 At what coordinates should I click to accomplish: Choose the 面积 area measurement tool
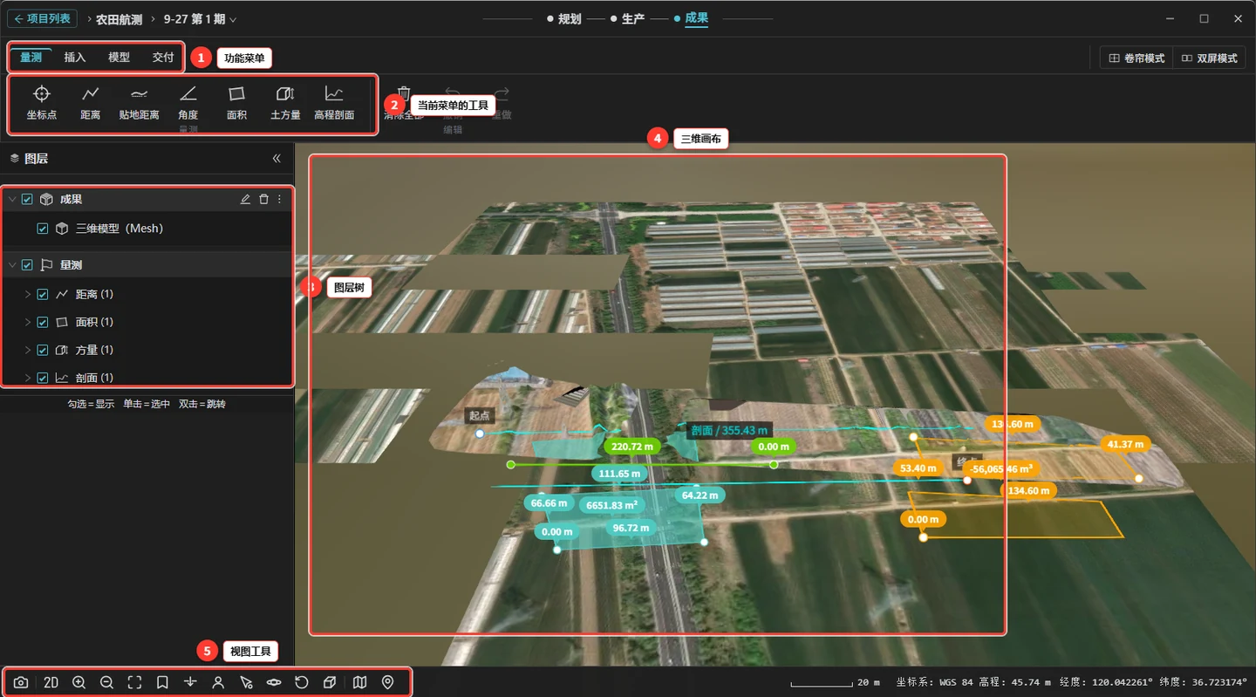coord(236,102)
